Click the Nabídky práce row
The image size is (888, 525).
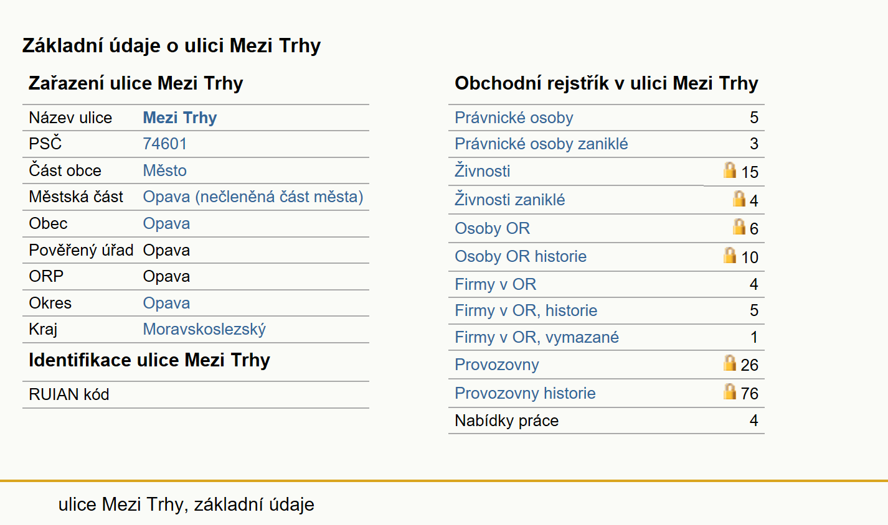607,420
